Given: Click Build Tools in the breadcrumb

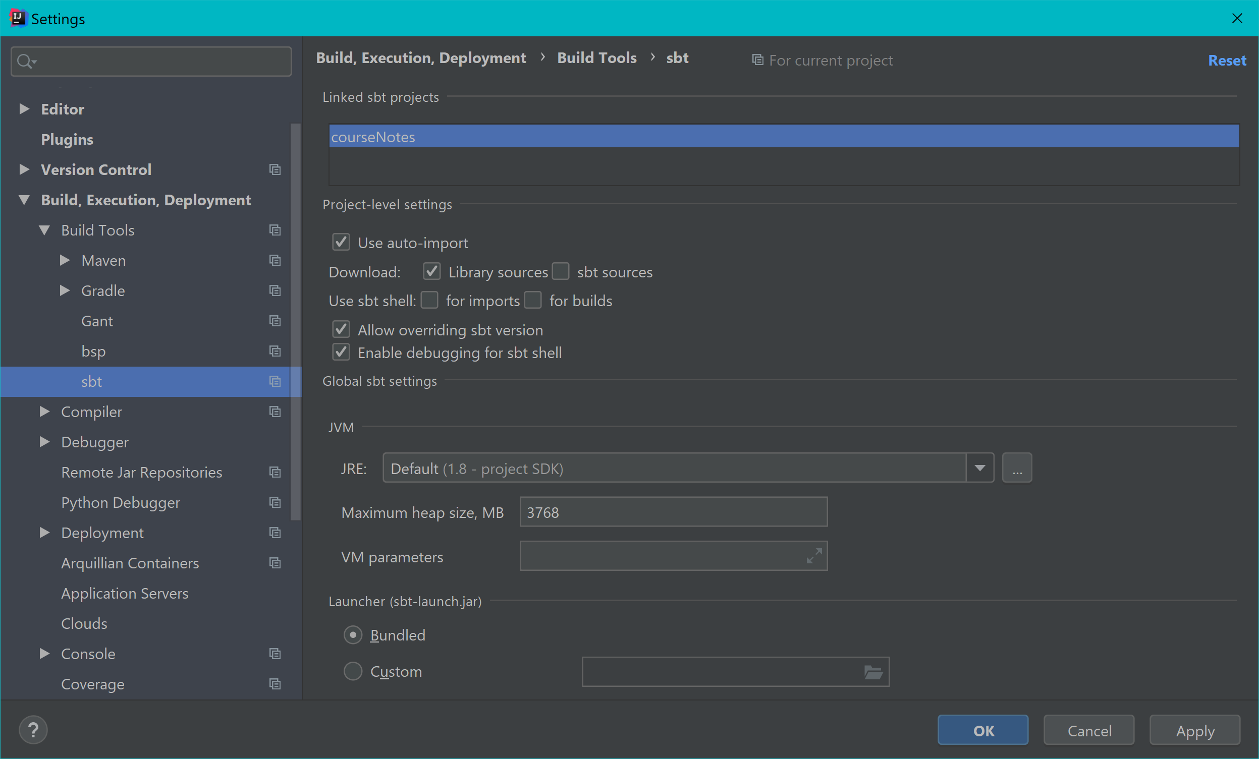Looking at the screenshot, I should click(x=597, y=57).
